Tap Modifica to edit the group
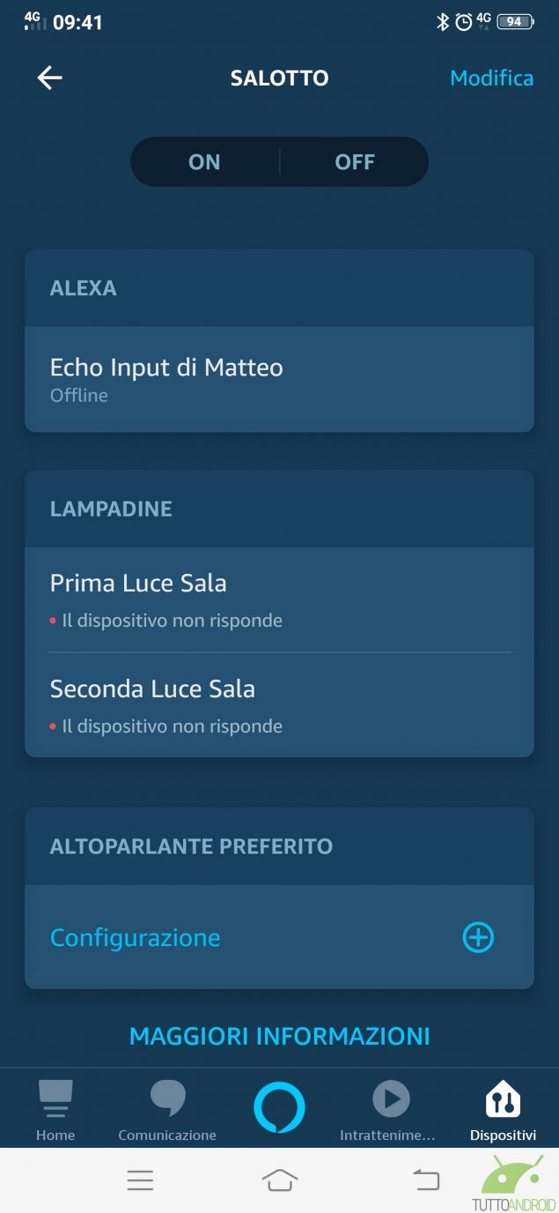The width and height of the screenshot is (559, 1213). 491,78
